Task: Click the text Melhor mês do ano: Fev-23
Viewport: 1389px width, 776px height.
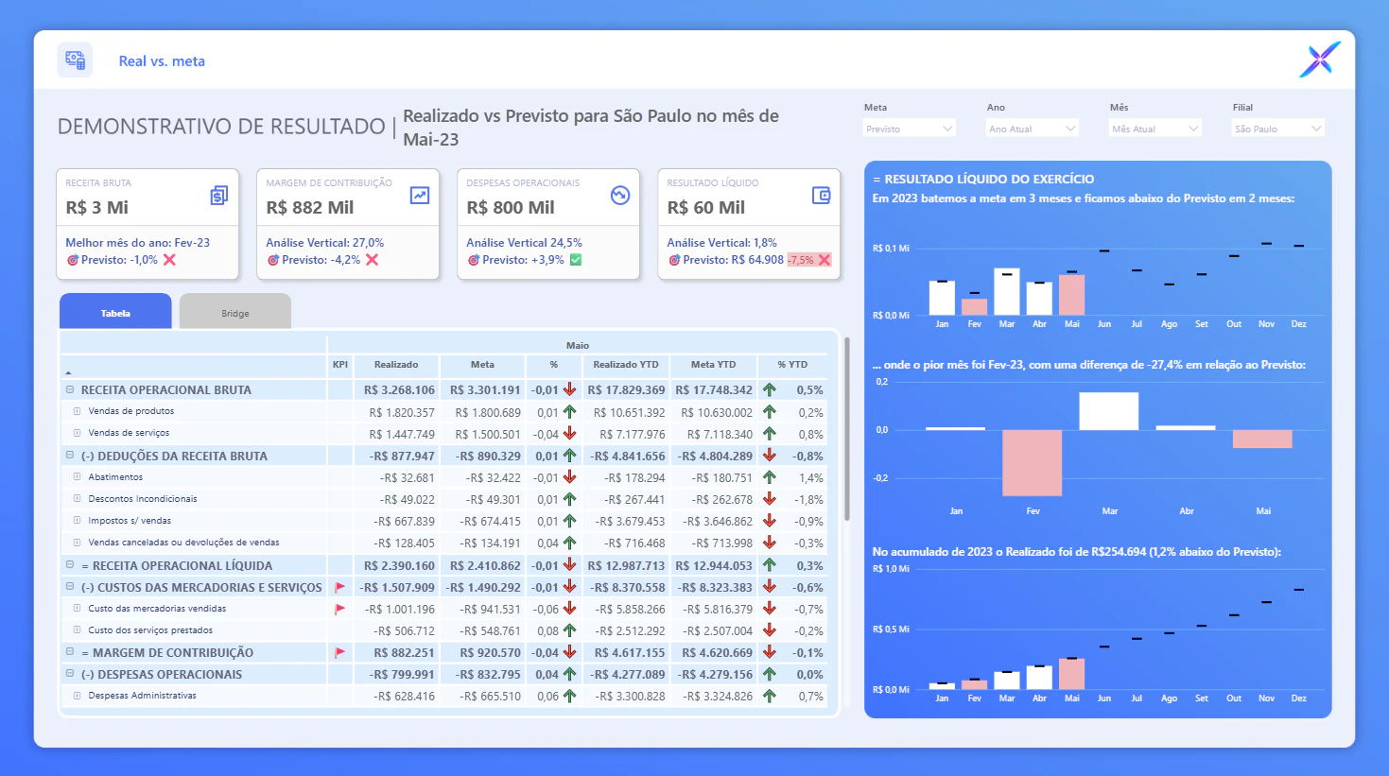Action: [x=138, y=243]
